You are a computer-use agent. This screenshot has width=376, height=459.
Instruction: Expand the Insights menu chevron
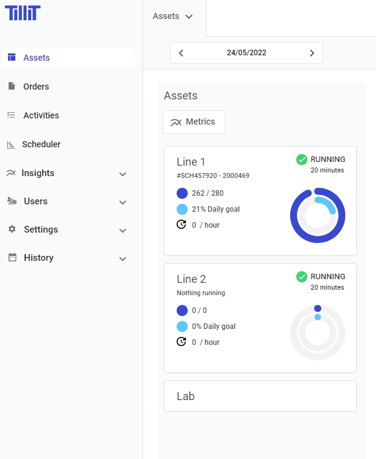click(x=123, y=174)
